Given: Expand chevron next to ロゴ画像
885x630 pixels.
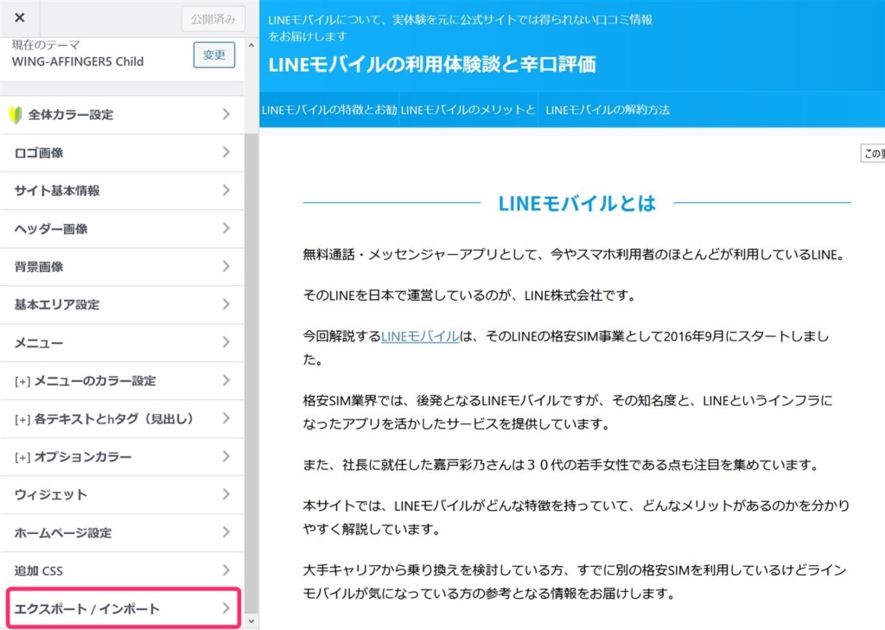Looking at the screenshot, I should 226,152.
